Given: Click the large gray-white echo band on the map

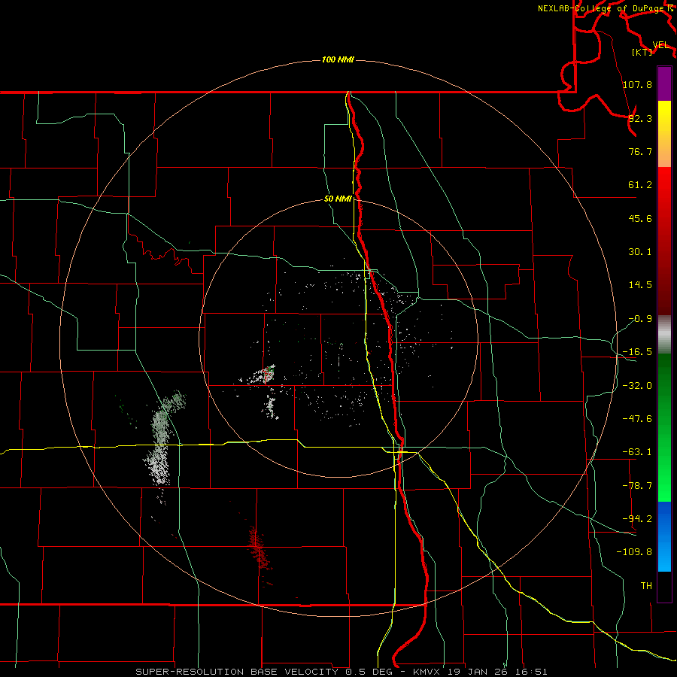Looking at the screenshot, I should click(x=162, y=440).
